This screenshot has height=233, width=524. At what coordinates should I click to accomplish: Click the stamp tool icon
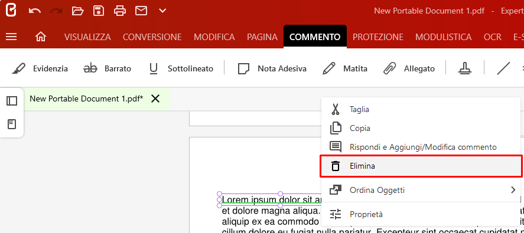pyautogui.click(x=464, y=69)
